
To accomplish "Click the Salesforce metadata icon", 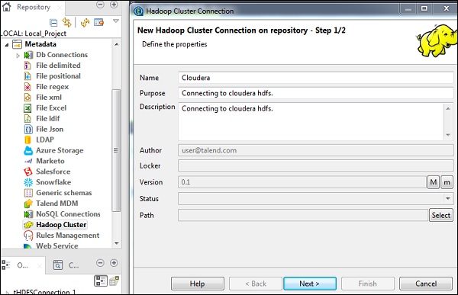I will point(27,172).
